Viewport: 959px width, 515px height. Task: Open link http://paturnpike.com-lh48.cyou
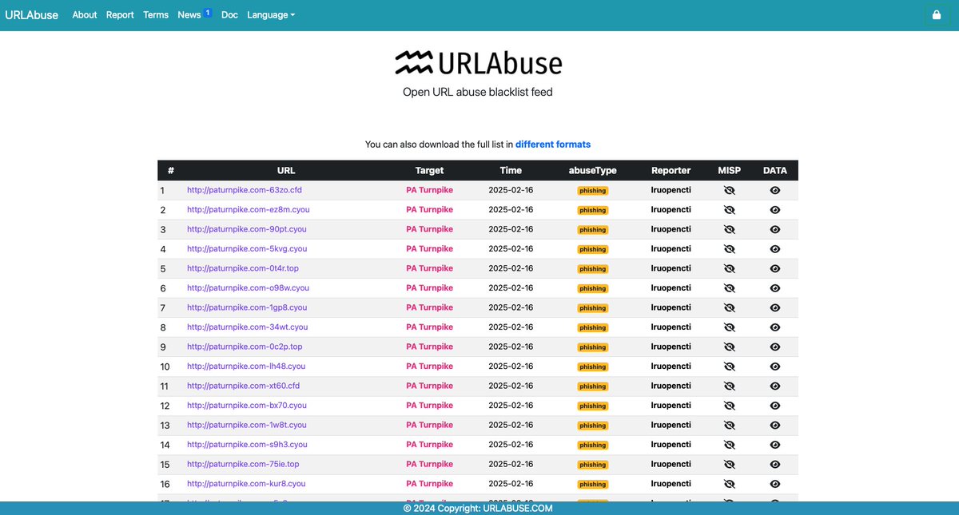coord(246,366)
